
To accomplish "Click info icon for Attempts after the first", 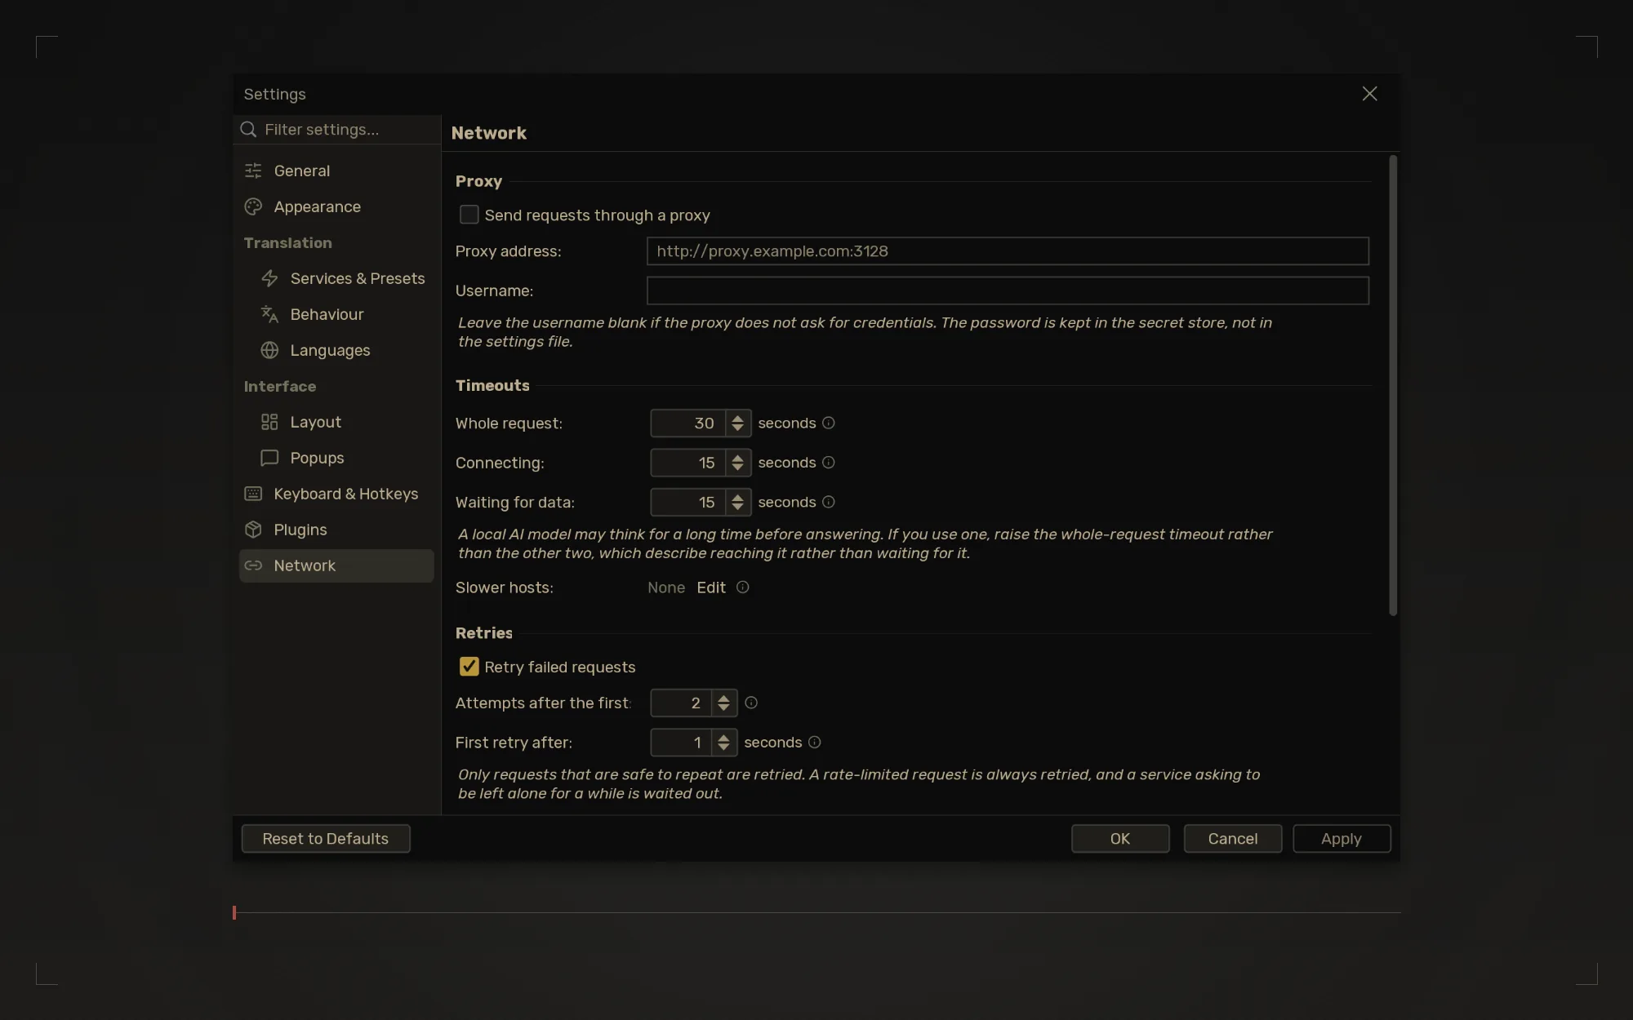I will point(751,703).
